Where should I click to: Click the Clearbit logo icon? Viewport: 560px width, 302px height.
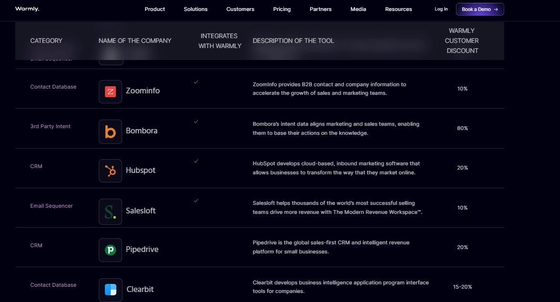point(110,290)
